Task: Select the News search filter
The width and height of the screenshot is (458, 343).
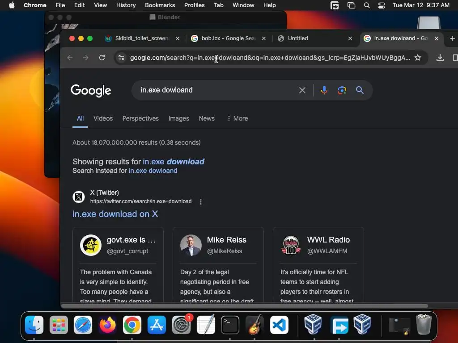Action: click(207, 118)
